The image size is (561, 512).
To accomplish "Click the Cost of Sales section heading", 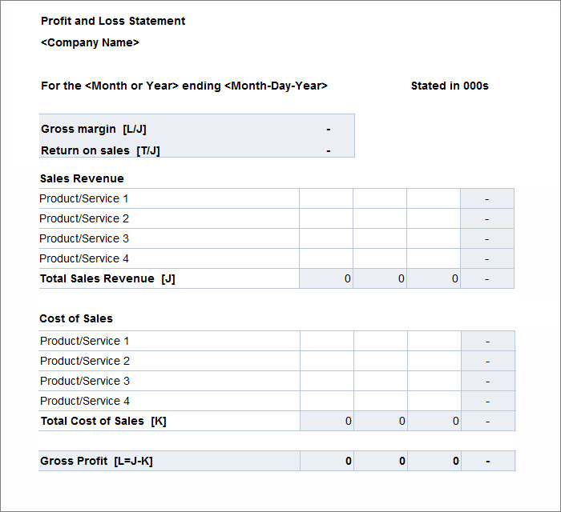I will click(x=76, y=318).
